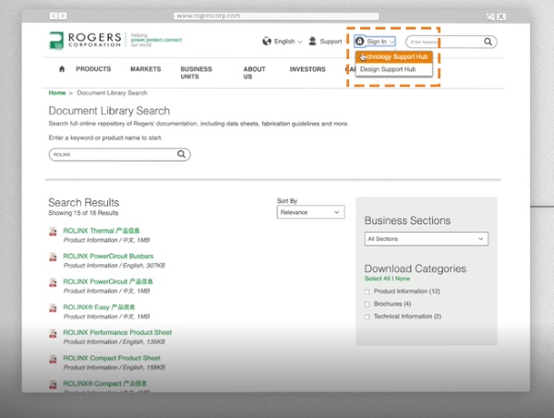Open the MARKETS navigation menu
The height and width of the screenshot is (418, 554).
[x=146, y=69]
